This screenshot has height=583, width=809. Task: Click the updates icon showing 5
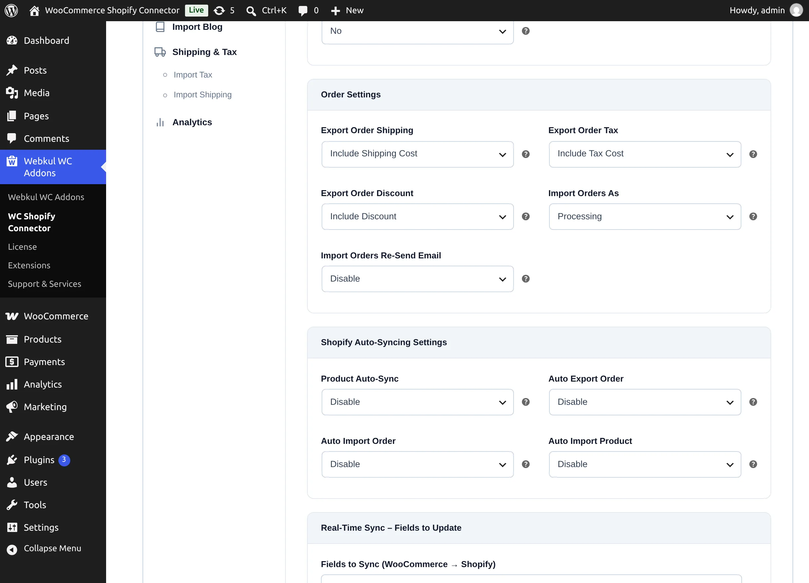pyautogui.click(x=219, y=11)
